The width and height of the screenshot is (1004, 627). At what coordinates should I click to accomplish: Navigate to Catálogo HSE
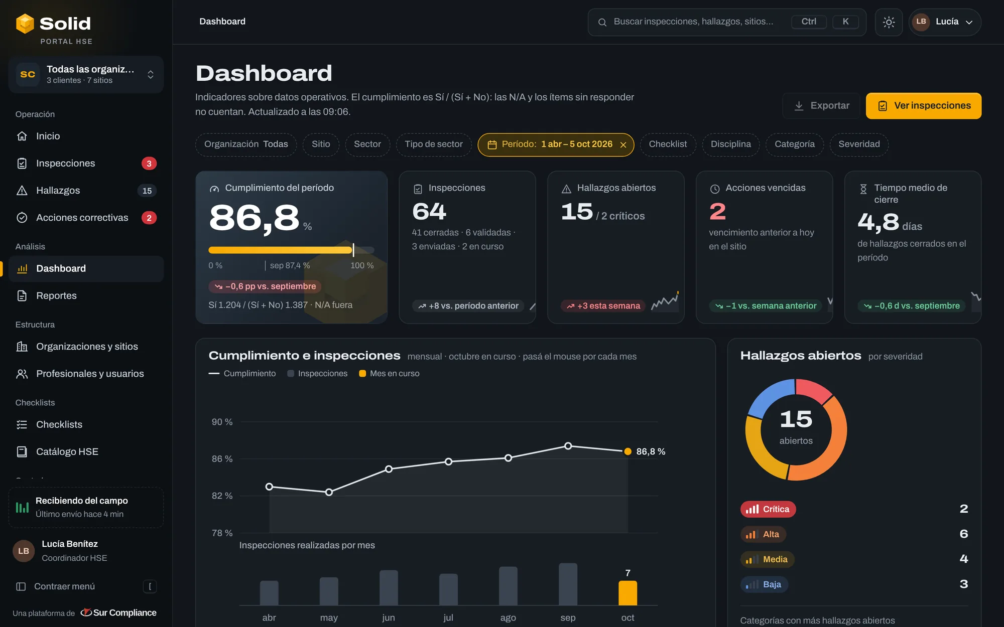pos(86,452)
